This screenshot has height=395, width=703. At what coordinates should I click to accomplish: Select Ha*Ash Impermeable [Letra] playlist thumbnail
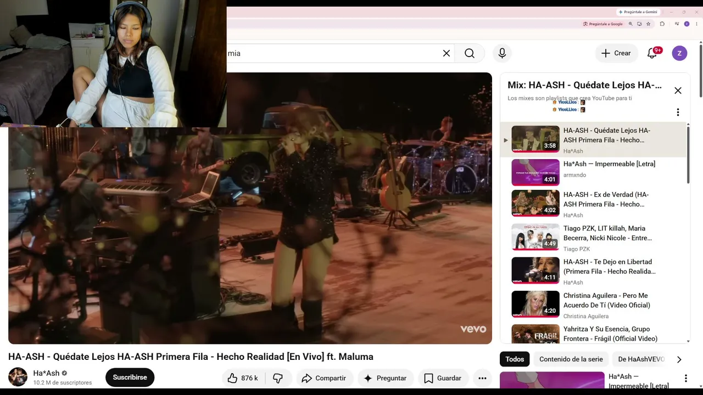pyautogui.click(x=535, y=172)
